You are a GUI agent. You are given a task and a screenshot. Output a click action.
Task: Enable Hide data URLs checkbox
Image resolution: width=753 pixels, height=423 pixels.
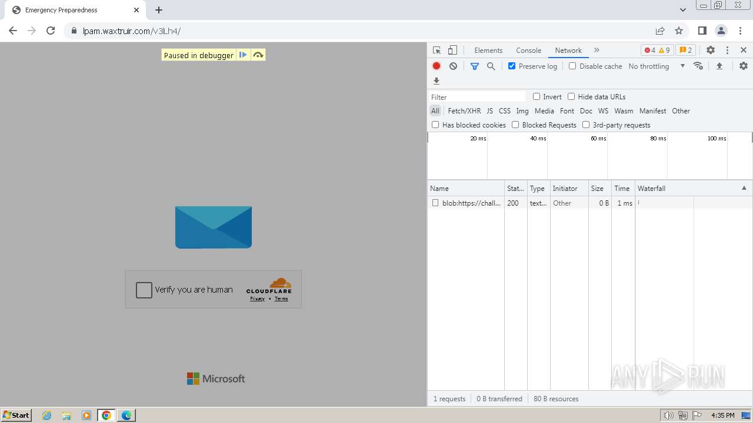coord(571,97)
